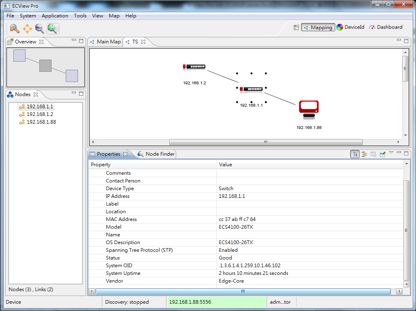Click the map horizontal scrollbar thumb
This screenshot has width=416, height=311.
click(x=266, y=142)
